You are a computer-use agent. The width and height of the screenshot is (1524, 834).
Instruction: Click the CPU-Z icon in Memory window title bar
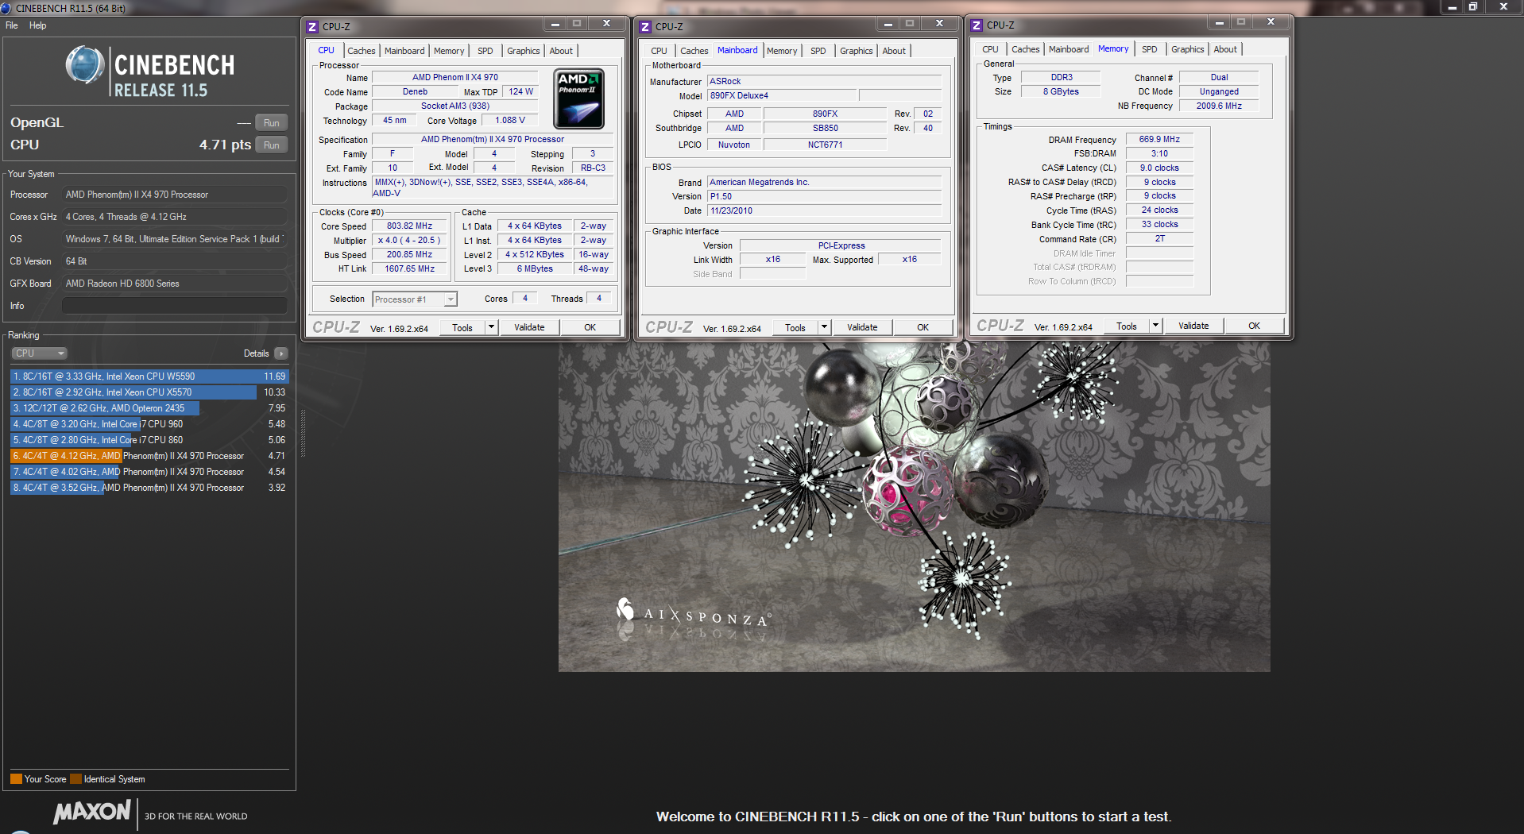[977, 25]
